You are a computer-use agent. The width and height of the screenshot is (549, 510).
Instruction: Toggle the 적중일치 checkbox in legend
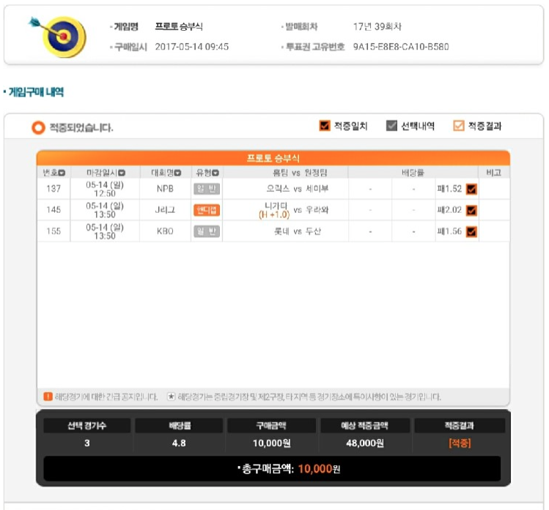click(325, 126)
